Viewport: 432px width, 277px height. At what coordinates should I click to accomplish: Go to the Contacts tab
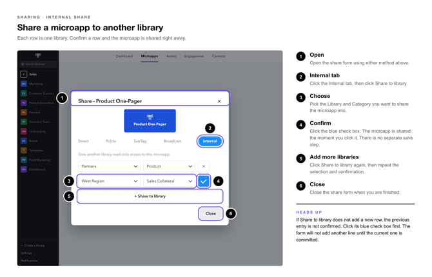click(219, 56)
